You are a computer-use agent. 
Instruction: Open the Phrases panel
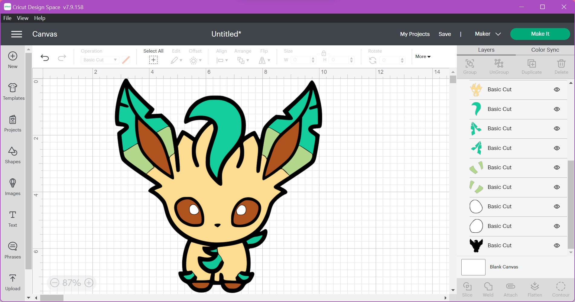(x=12, y=250)
